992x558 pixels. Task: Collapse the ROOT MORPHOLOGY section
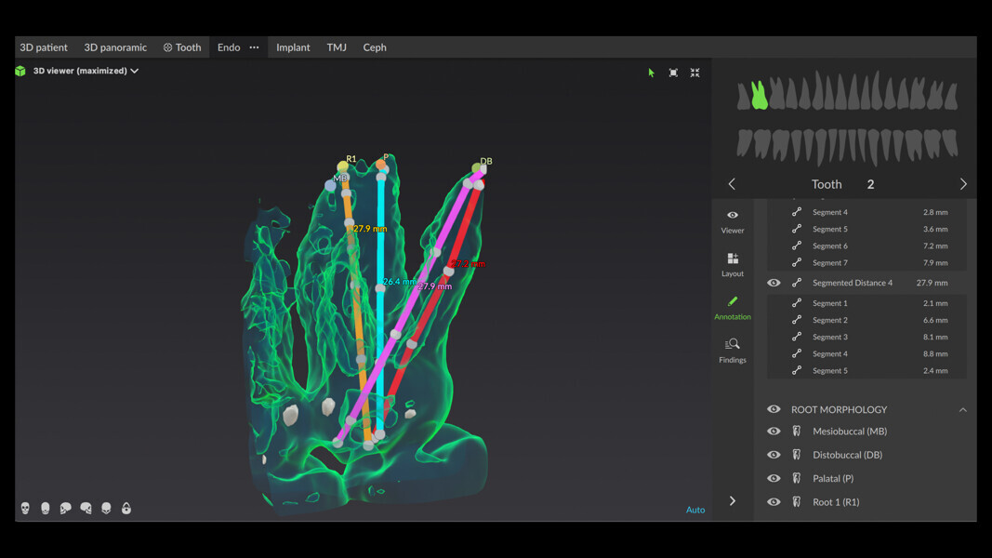coord(961,409)
